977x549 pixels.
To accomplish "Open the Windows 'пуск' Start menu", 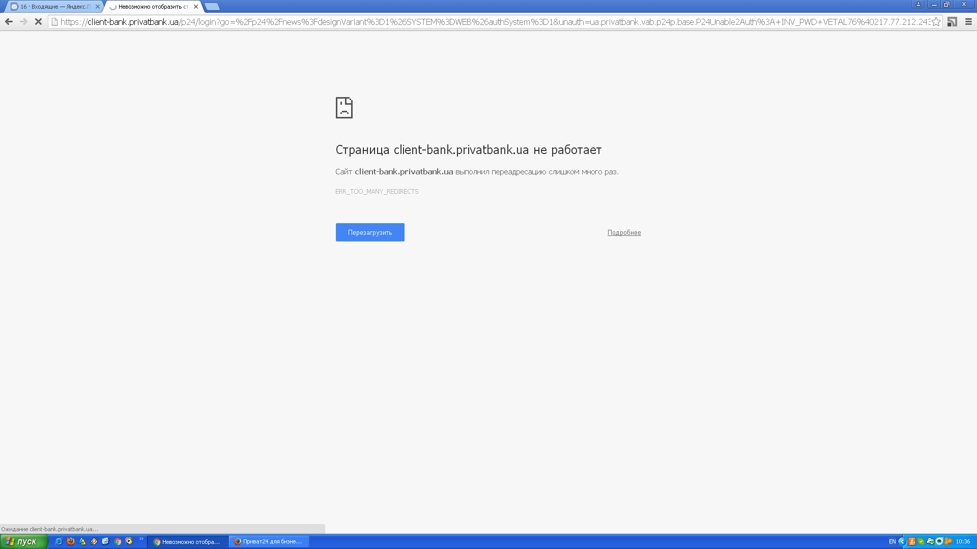I will tap(24, 541).
